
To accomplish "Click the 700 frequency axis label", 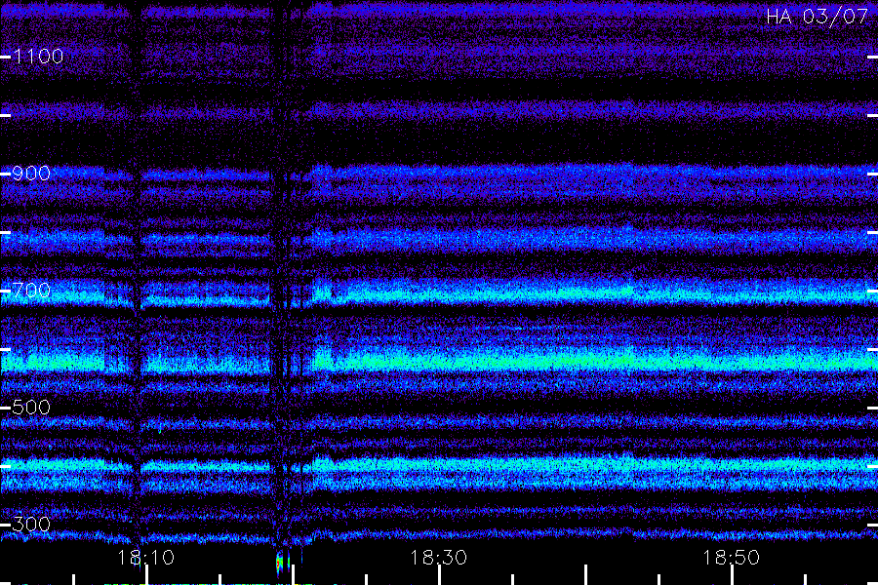I will 31,291.
